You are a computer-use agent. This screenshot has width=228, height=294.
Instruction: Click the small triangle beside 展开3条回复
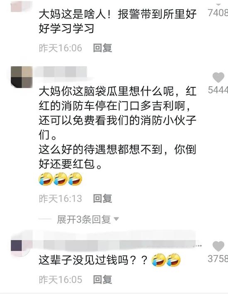[116, 219]
